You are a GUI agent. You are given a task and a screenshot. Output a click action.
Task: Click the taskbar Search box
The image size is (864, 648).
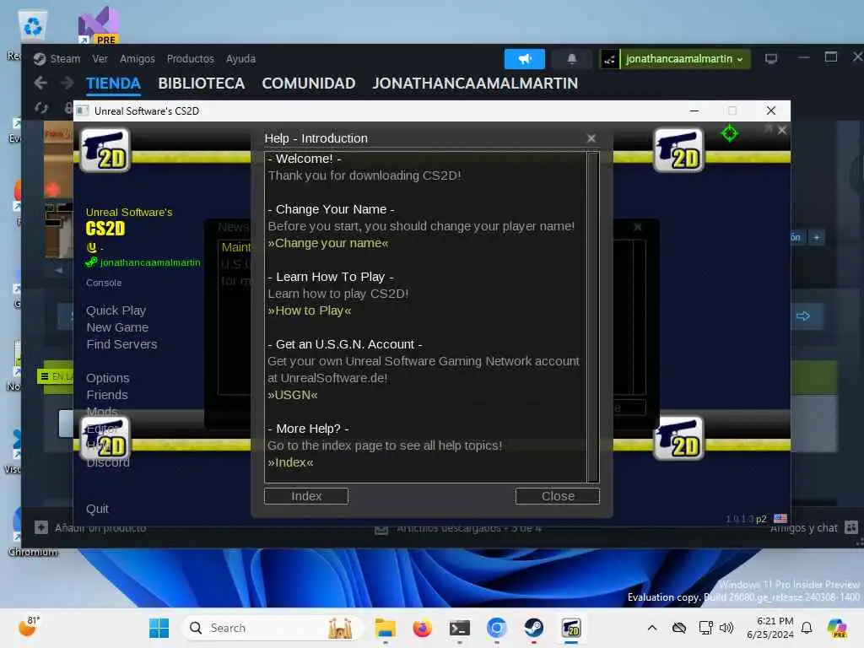pos(272,628)
